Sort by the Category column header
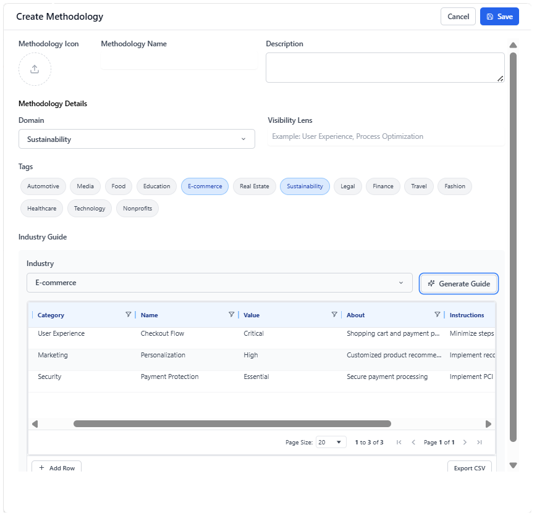 click(x=51, y=315)
